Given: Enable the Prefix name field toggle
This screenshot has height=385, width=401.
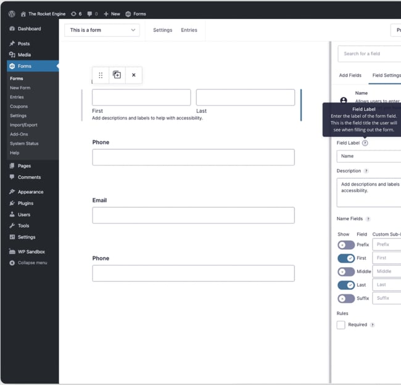Looking at the screenshot, I should 345,245.
